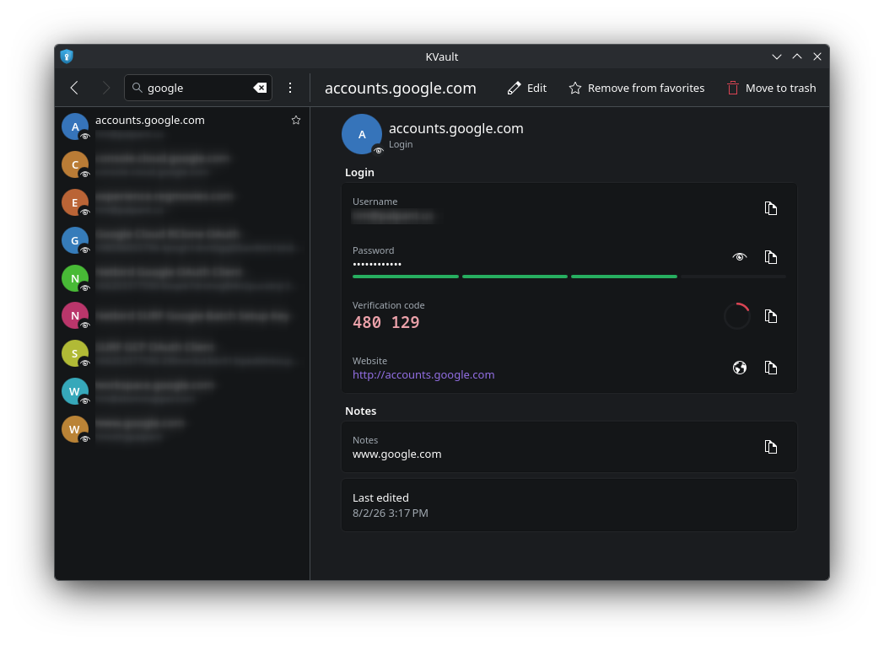
Task: Click the masked password dots
Action: click(377, 264)
